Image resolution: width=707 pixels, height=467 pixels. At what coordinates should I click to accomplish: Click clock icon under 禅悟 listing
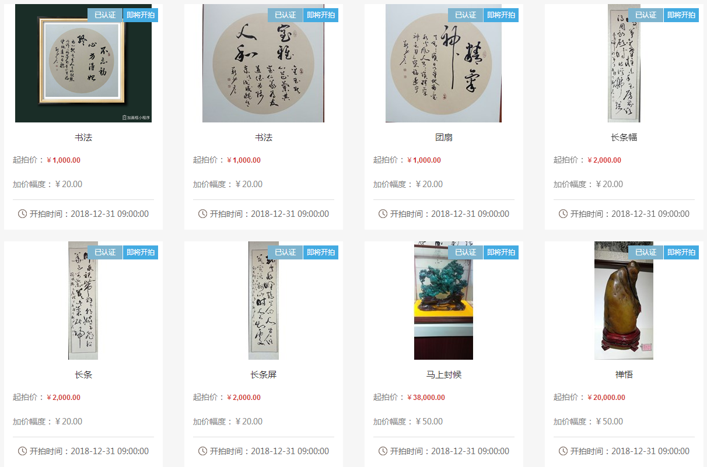[x=563, y=451]
